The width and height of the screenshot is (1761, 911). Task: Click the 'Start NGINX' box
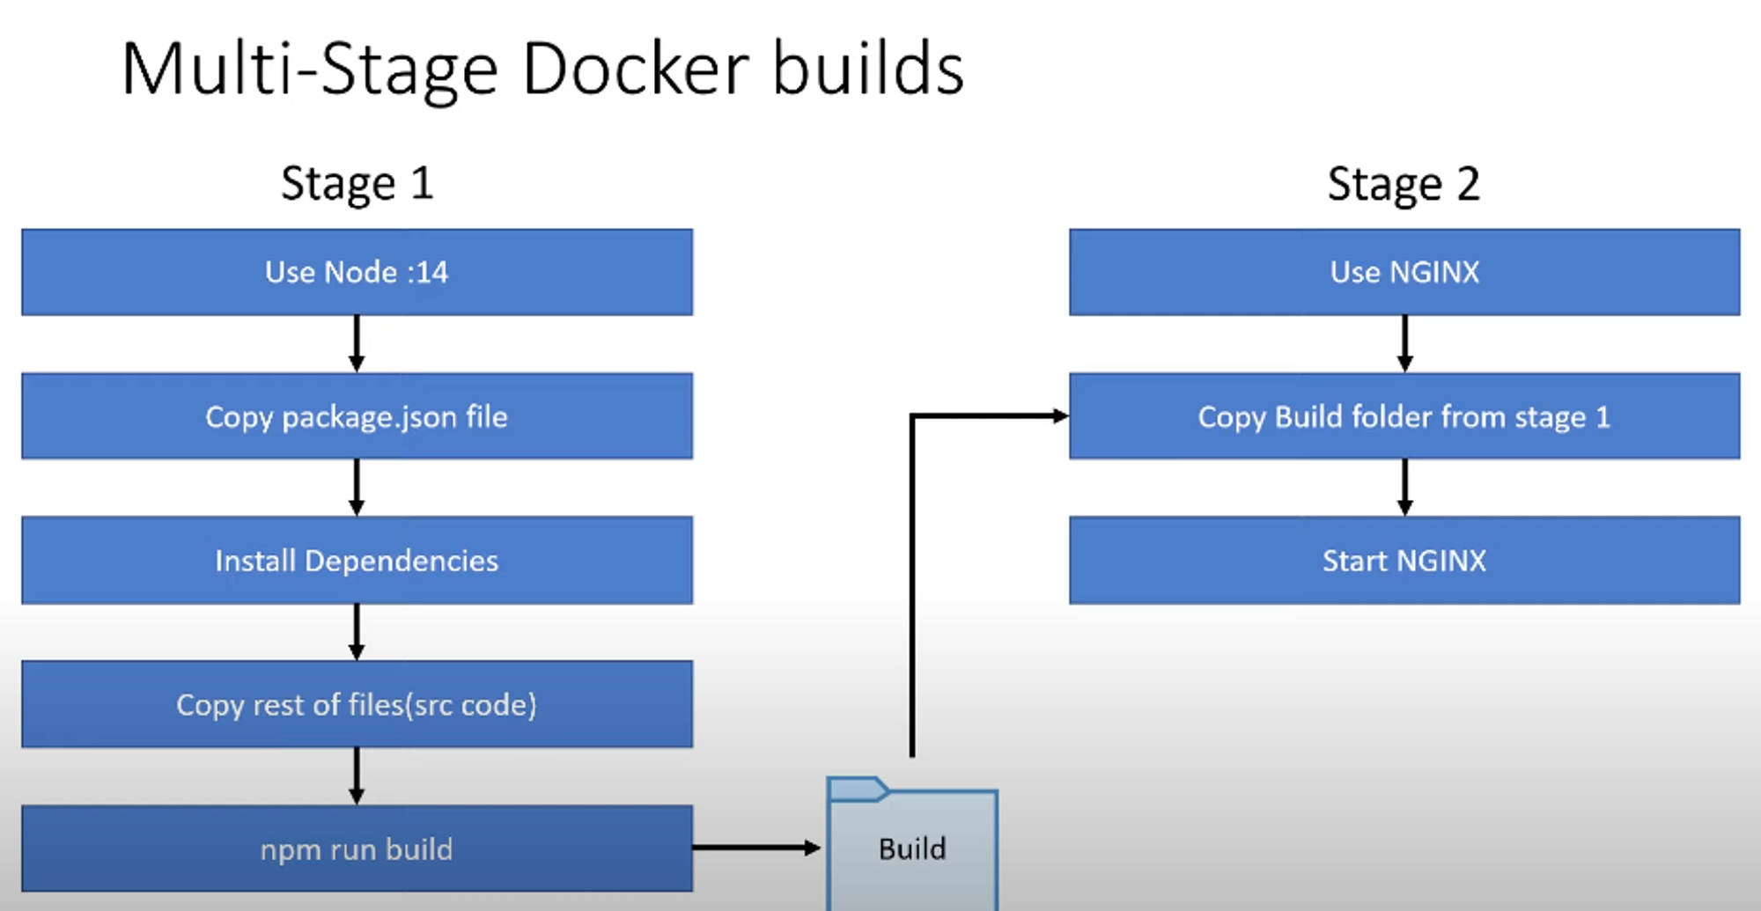1404,560
